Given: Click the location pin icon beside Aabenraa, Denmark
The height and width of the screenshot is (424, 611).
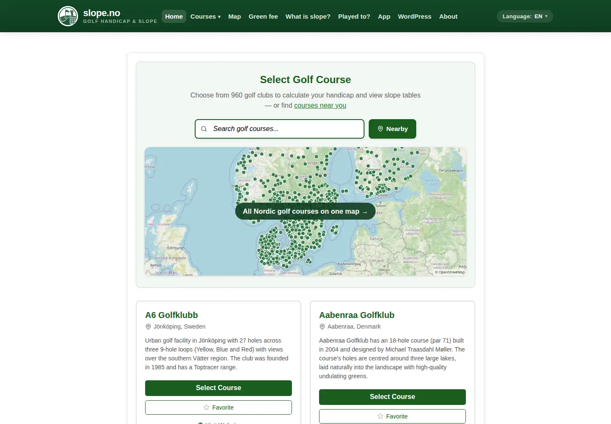Looking at the screenshot, I should click(322, 326).
